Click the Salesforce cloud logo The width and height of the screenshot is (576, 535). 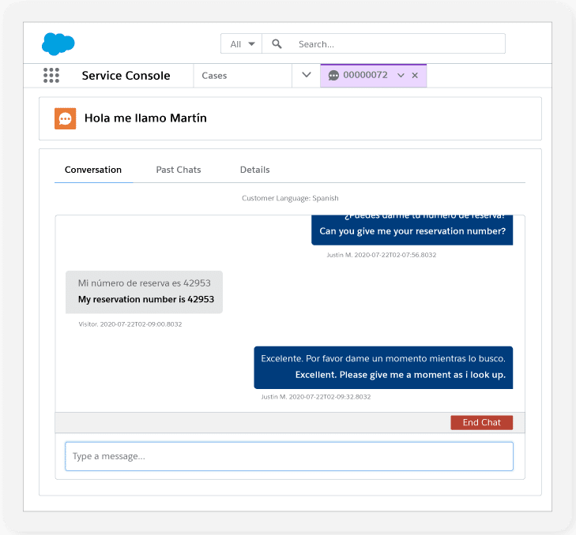click(58, 44)
